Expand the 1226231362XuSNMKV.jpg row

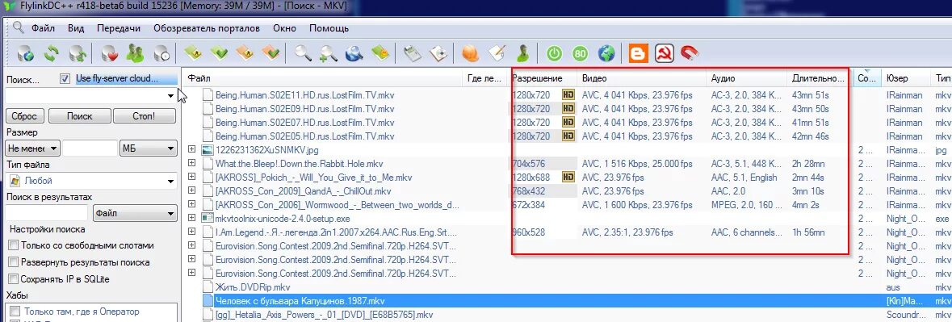tap(192, 150)
